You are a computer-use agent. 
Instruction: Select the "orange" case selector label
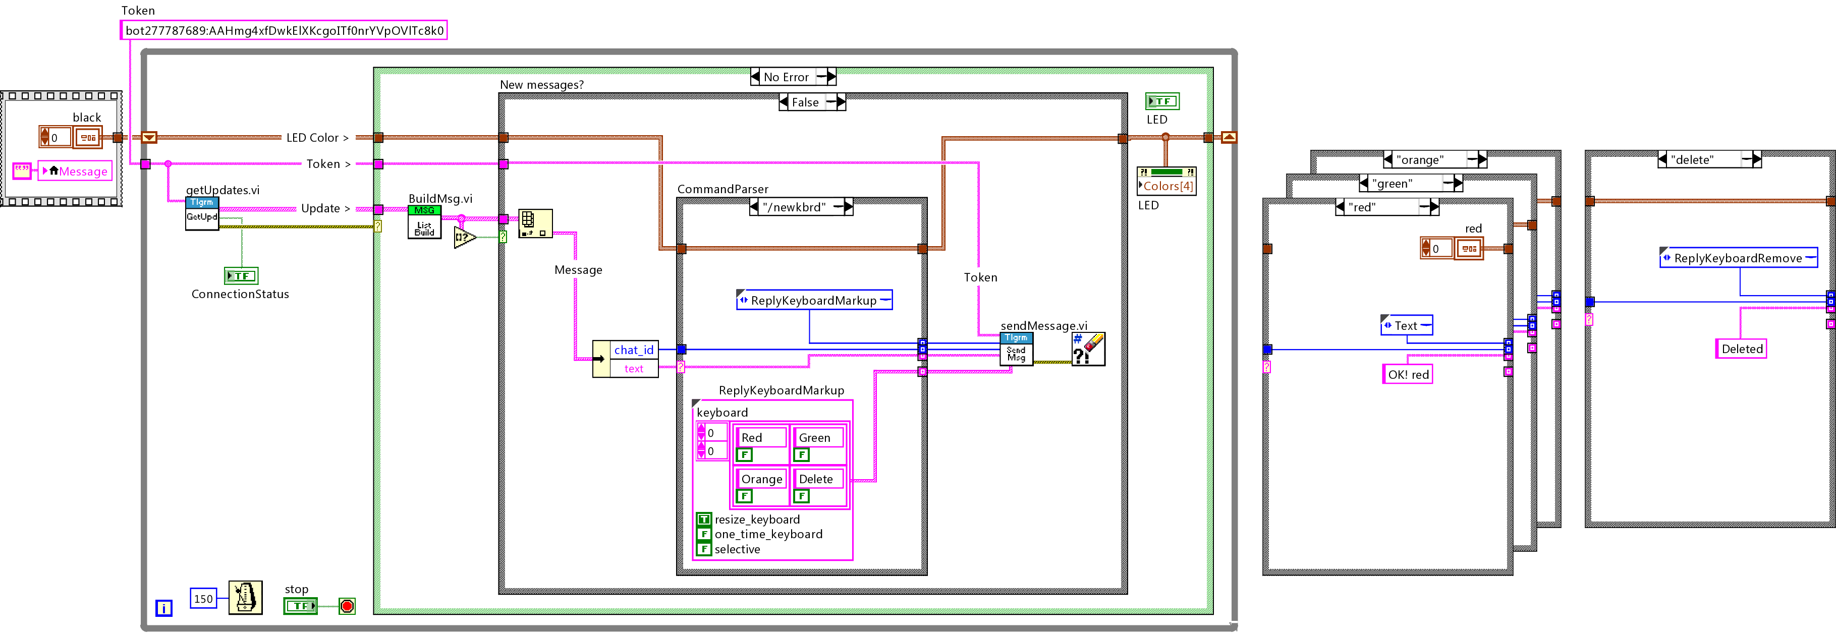click(1420, 159)
